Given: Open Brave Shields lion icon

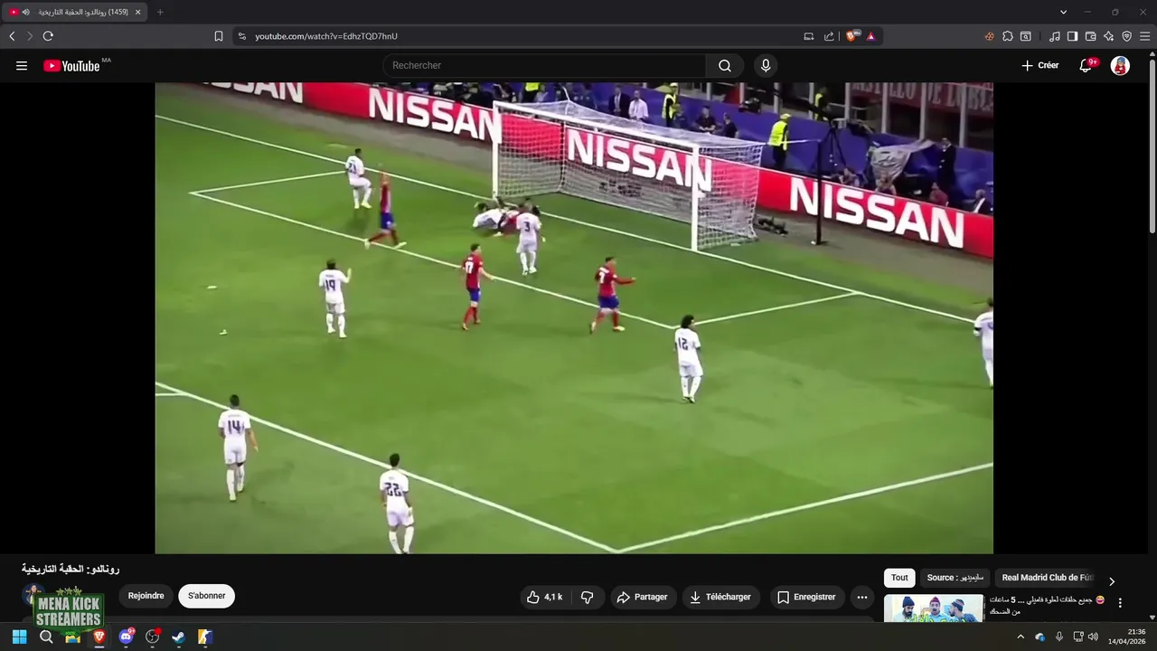Looking at the screenshot, I should tap(851, 36).
